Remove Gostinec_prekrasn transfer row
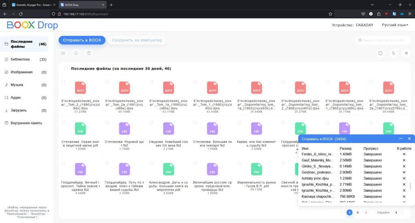The height and width of the screenshot is (223, 415). click(404, 172)
